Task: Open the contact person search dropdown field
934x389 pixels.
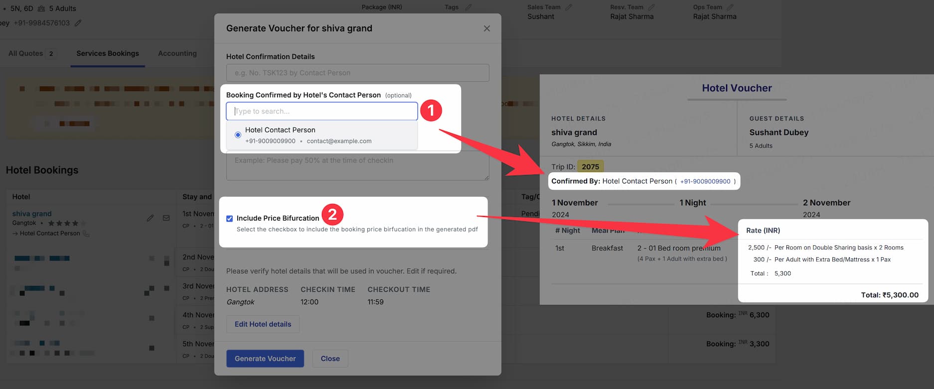Action: (321, 111)
